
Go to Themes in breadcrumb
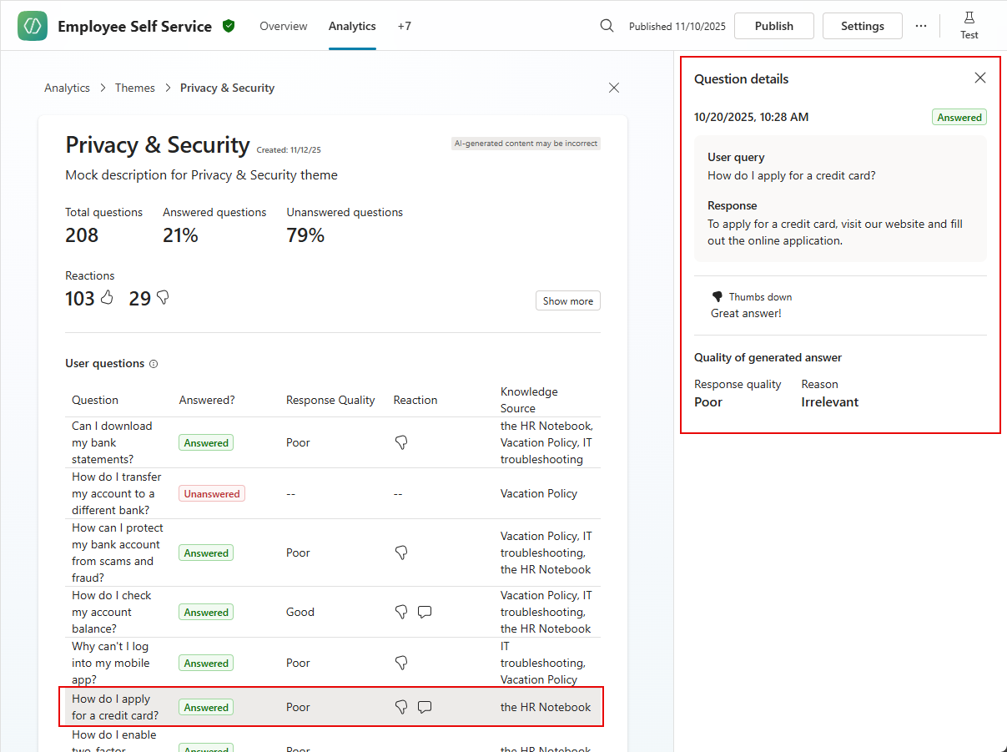(x=135, y=88)
